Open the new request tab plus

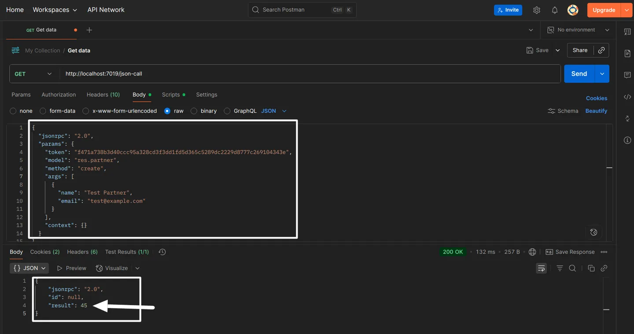tap(89, 30)
